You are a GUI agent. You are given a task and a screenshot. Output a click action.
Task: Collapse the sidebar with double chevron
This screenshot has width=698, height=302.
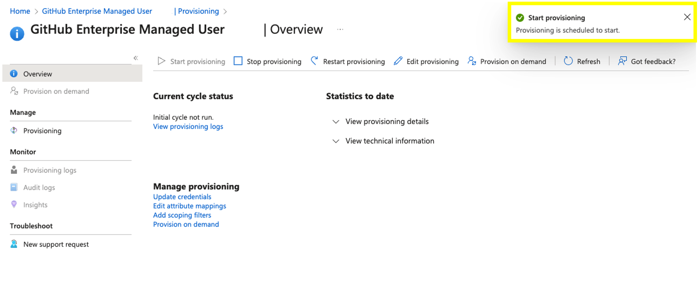(x=136, y=58)
